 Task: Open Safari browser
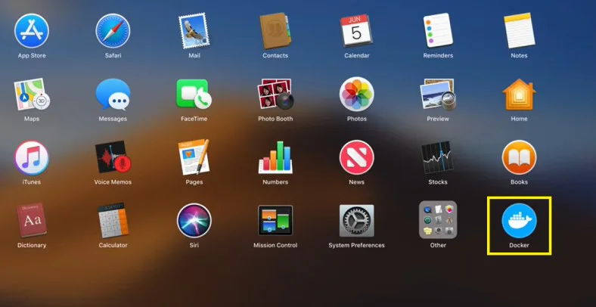click(113, 31)
